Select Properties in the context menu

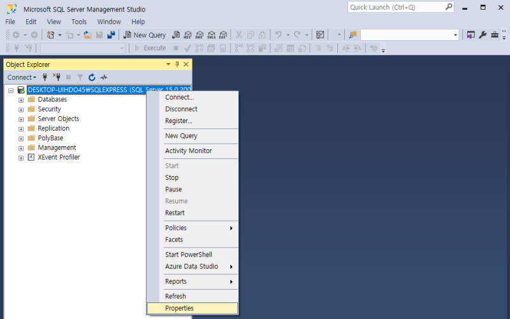tap(193, 308)
